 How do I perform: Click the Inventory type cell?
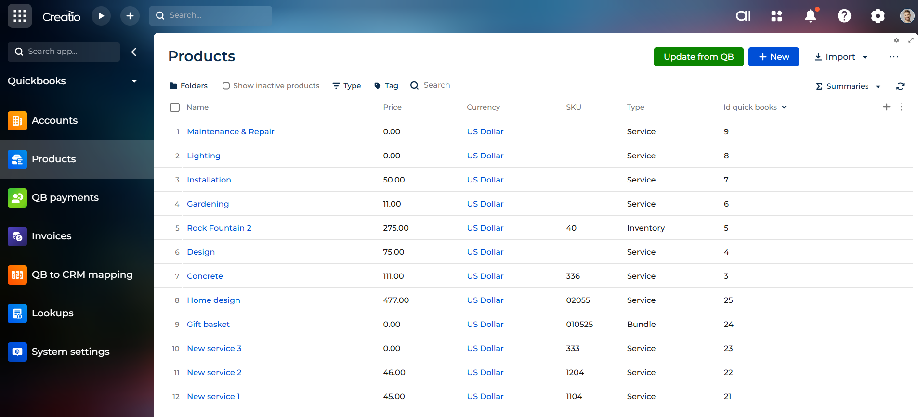(645, 228)
